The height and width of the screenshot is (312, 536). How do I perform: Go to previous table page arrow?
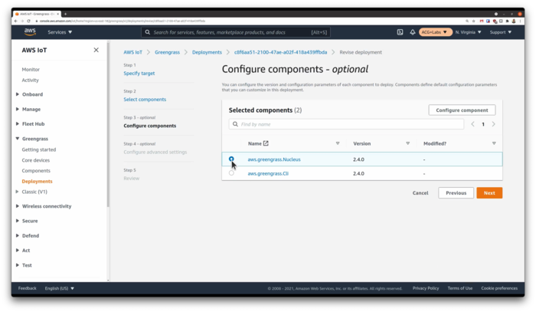[472, 124]
